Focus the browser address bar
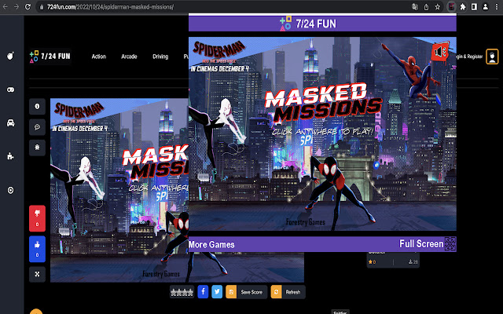The width and height of the screenshot is (503, 314). pyautogui.click(x=225, y=7)
